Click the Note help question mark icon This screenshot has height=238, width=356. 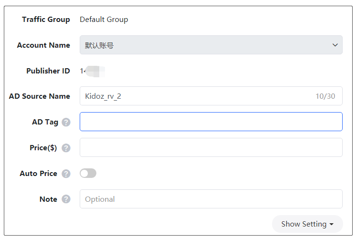(x=66, y=199)
